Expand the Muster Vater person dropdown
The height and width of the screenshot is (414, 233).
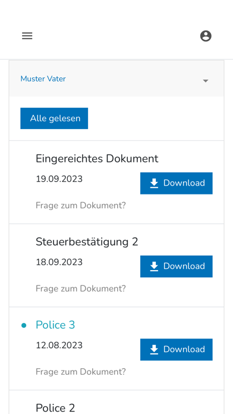116,79
